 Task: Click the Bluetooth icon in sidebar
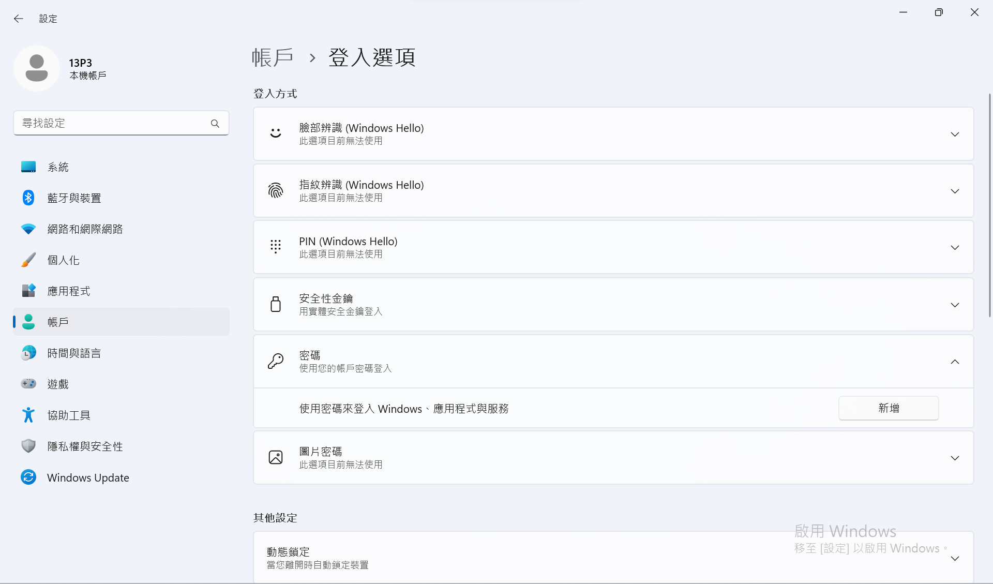(28, 198)
